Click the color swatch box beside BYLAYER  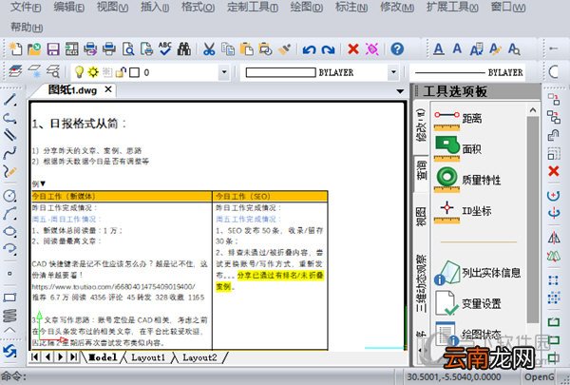(x=280, y=72)
